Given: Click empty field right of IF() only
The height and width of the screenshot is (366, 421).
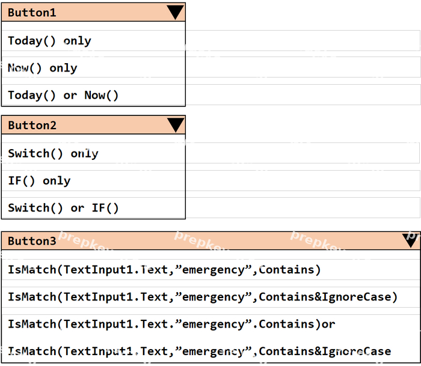Looking at the screenshot, I should point(303,180).
